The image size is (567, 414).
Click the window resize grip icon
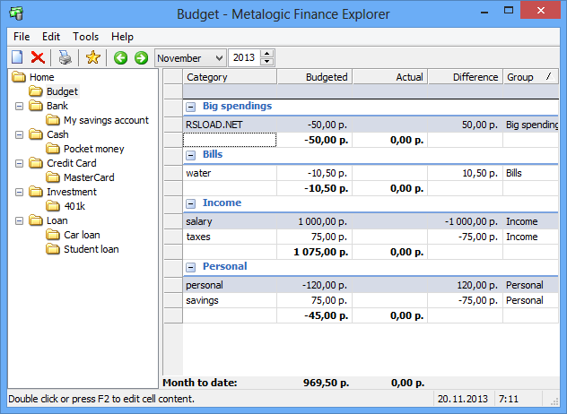554,401
